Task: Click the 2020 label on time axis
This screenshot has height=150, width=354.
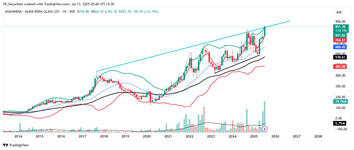Action: pyautogui.click(x=147, y=136)
